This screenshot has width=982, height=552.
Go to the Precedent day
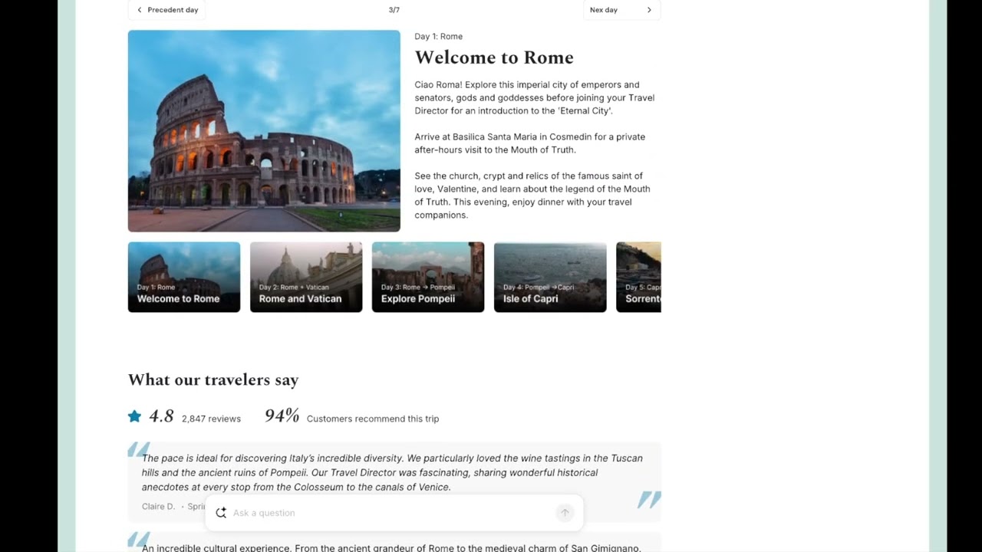pyautogui.click(x=166, y=10)
